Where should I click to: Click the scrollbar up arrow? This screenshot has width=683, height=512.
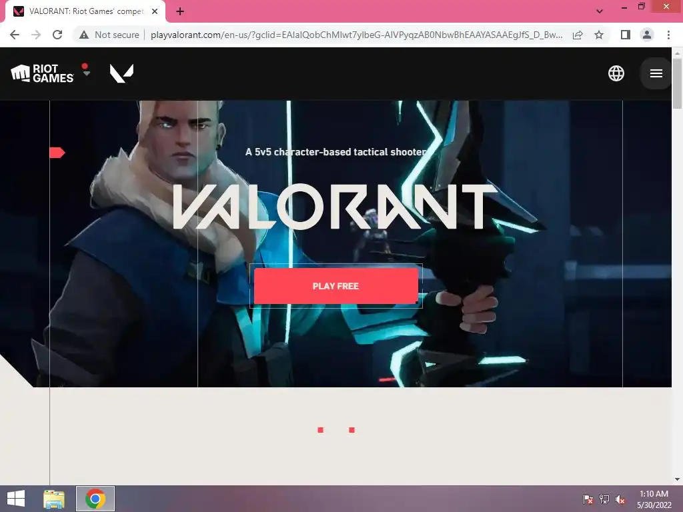(x=677, y=52)
